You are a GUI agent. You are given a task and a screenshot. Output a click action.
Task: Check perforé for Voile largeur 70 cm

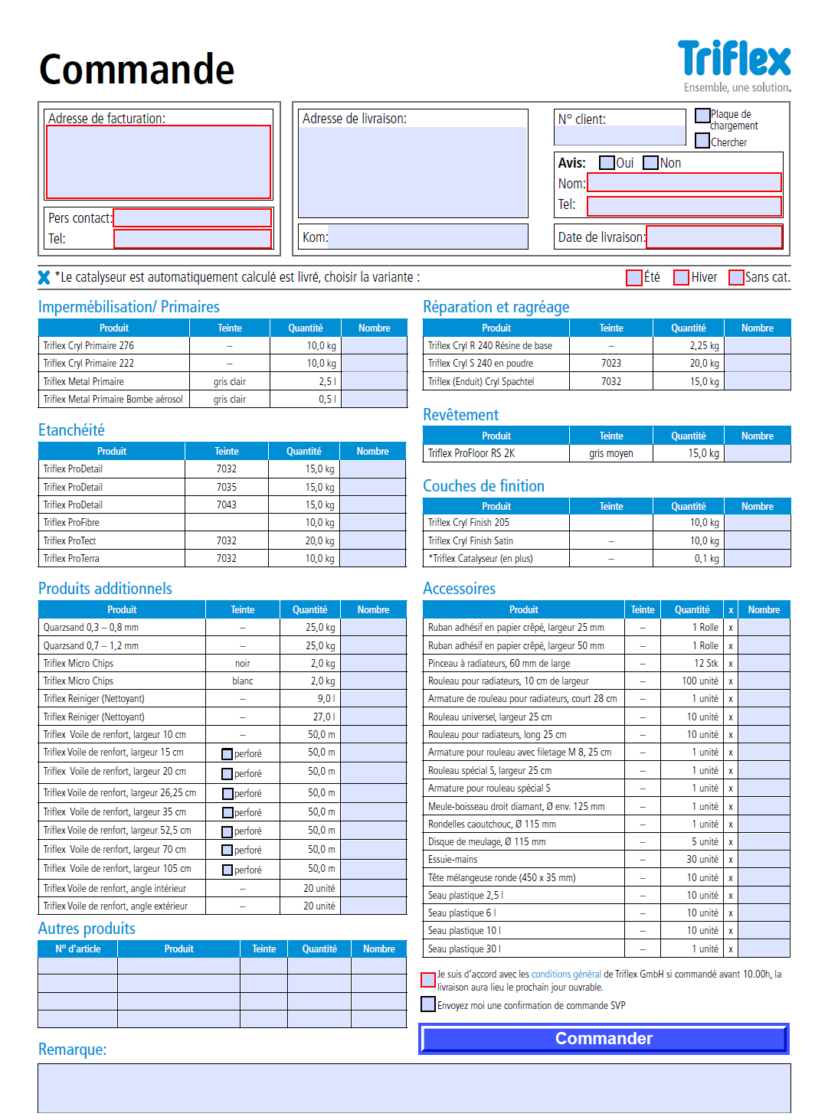point(227,851)
